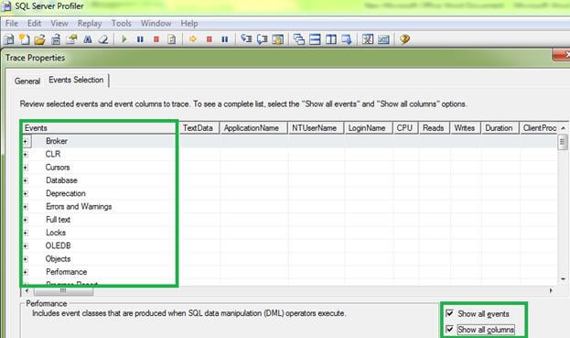The image size is (570, 338).
Task: Open the Tools menu
Action: (121, 23)
